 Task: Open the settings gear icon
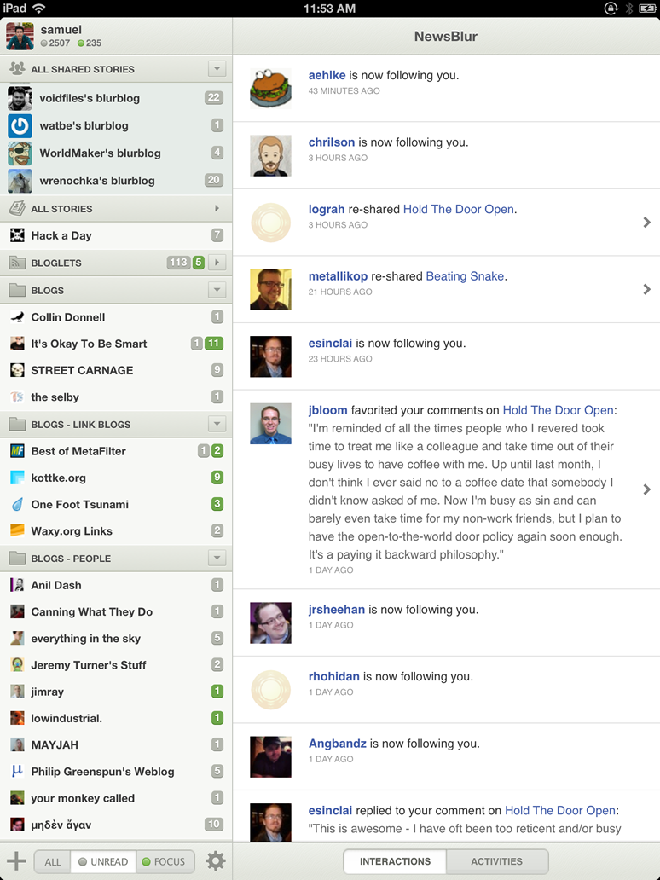[x=216, y=861]
